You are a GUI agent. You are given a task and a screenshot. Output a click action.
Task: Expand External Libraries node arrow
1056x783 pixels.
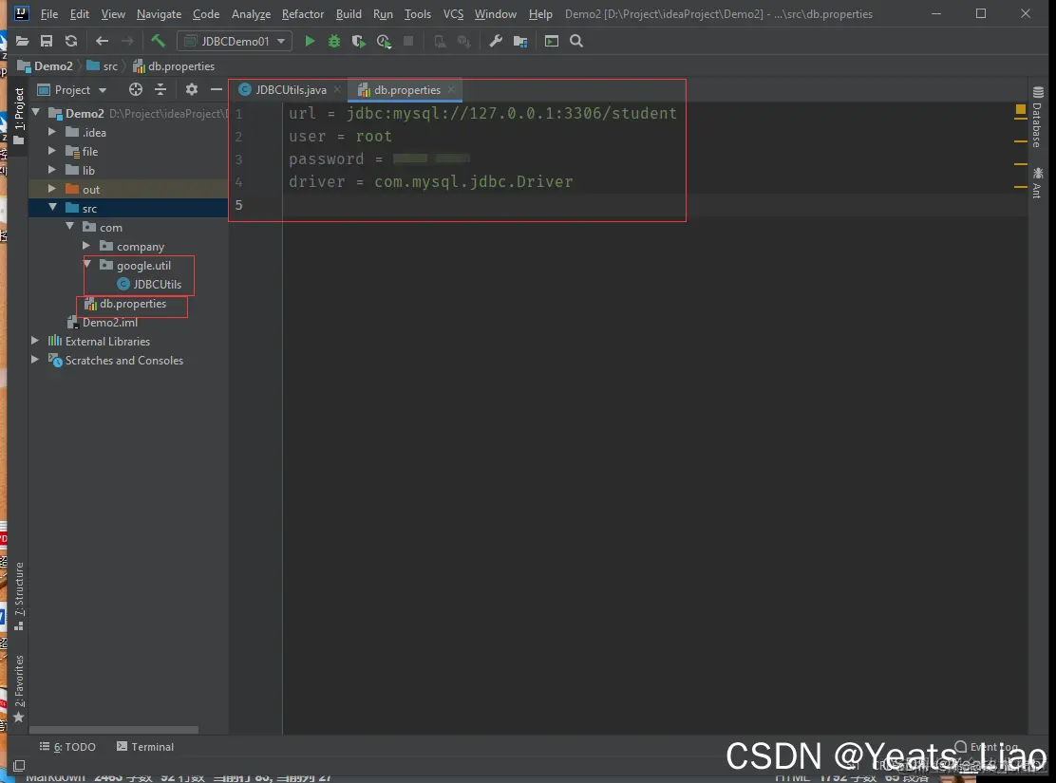coord(35,341)
